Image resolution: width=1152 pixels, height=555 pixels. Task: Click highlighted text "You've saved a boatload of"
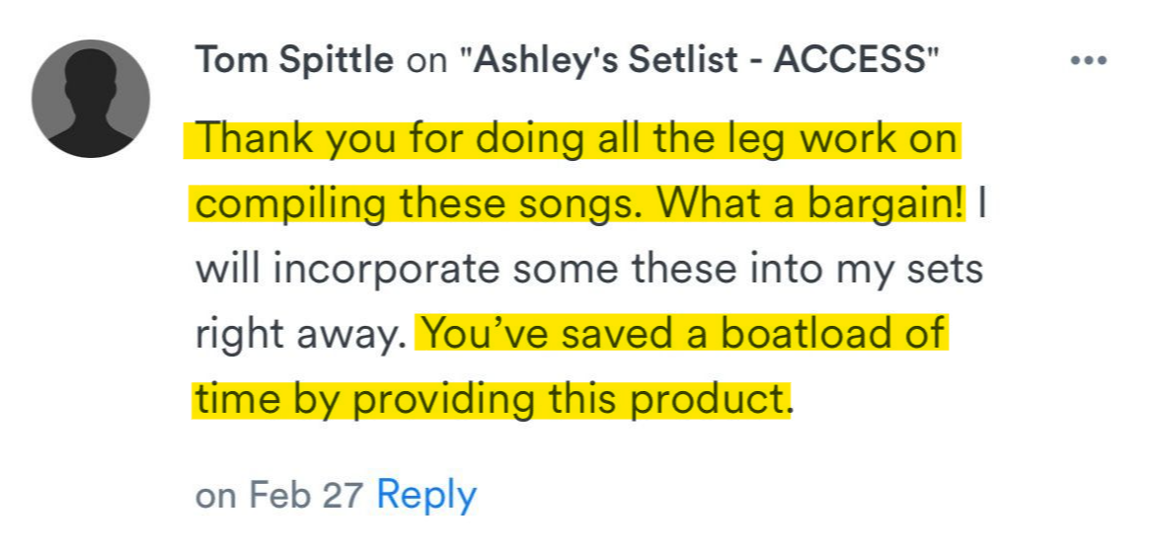tap(683, 334)
